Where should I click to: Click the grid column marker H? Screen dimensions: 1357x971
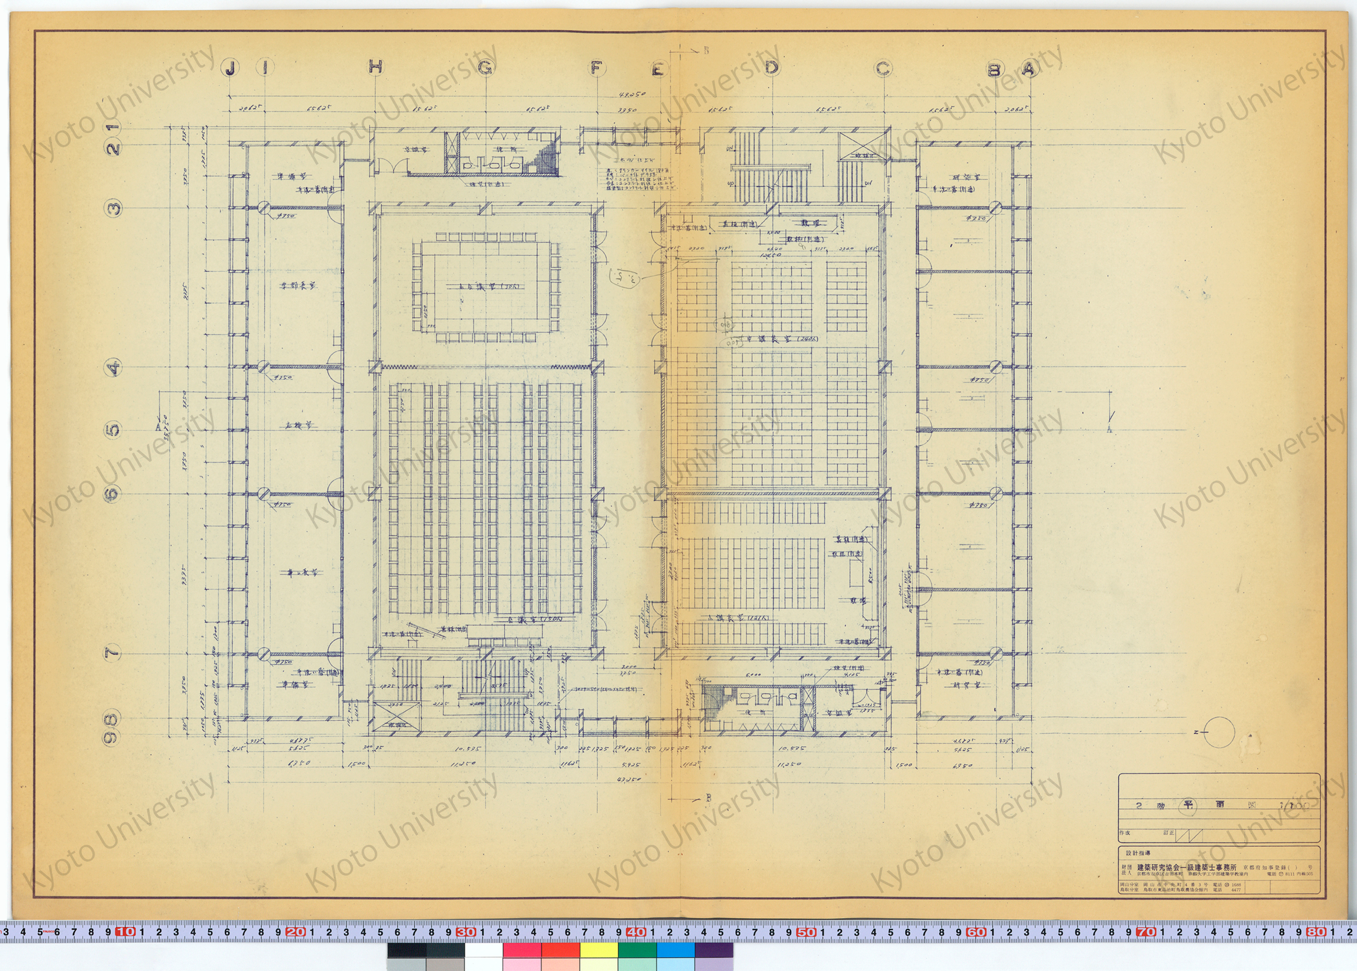(375, 67)
